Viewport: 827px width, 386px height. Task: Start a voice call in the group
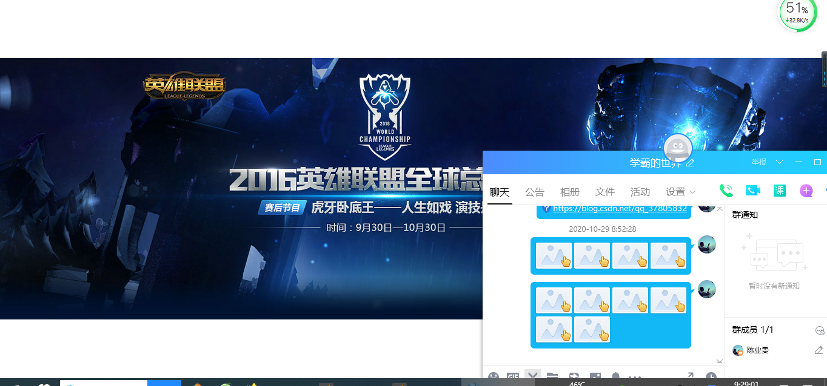726,191
